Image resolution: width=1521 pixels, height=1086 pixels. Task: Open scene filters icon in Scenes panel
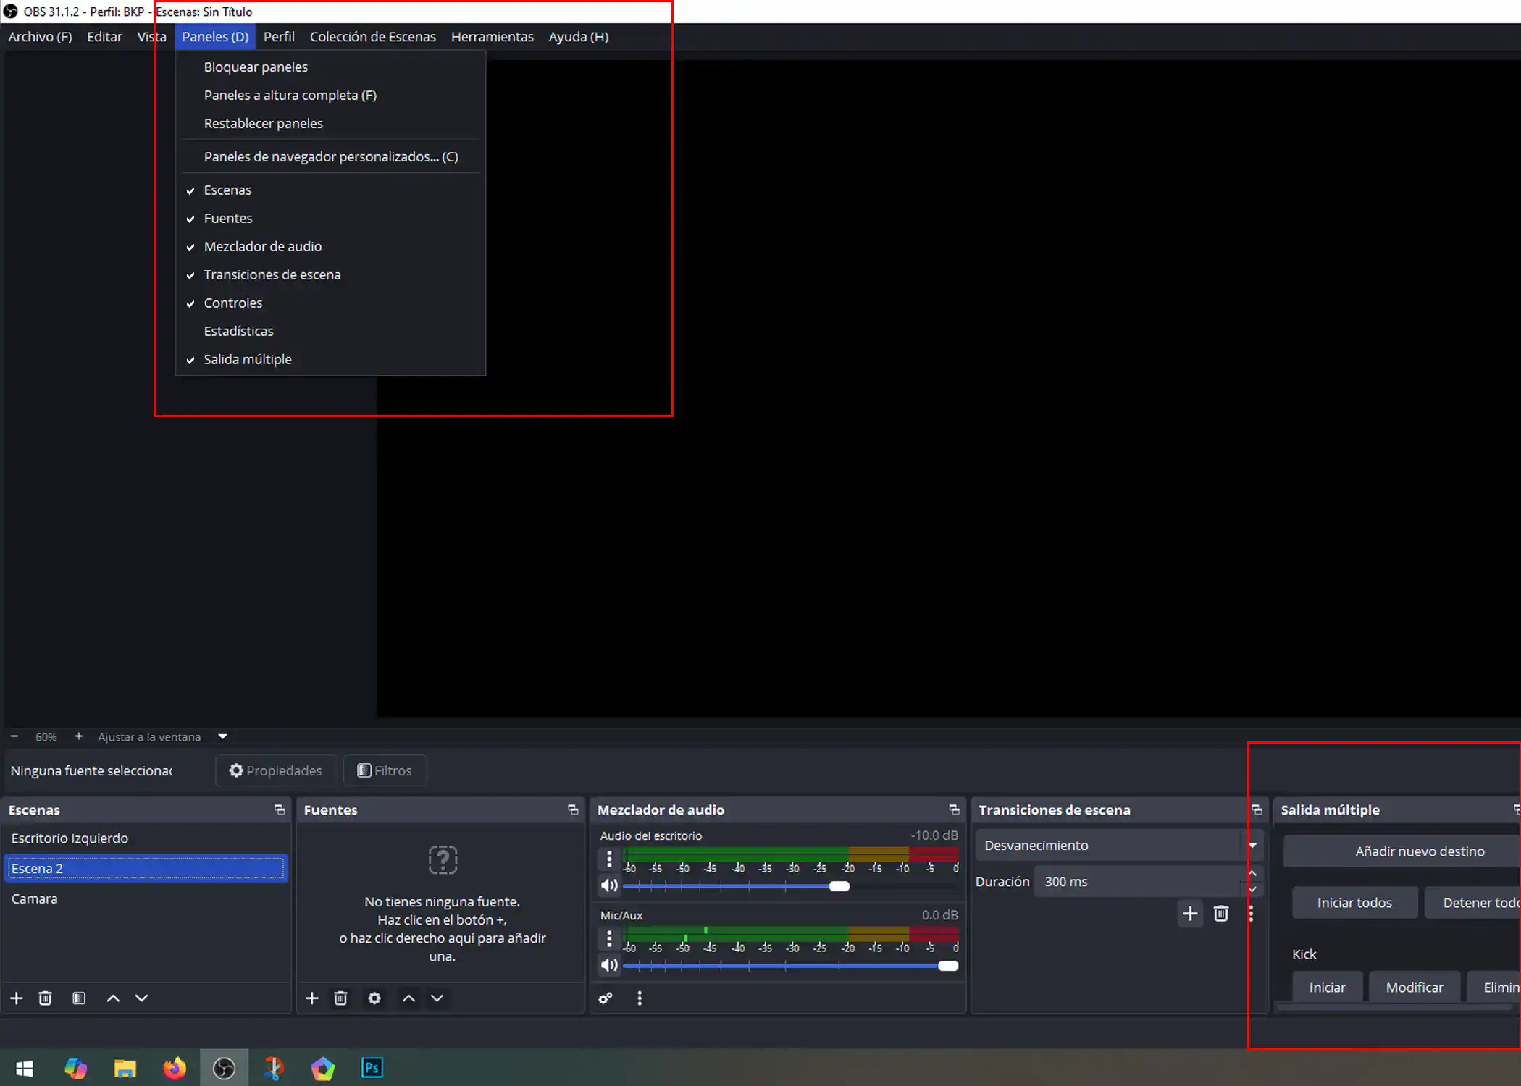(x=79, y=998)
